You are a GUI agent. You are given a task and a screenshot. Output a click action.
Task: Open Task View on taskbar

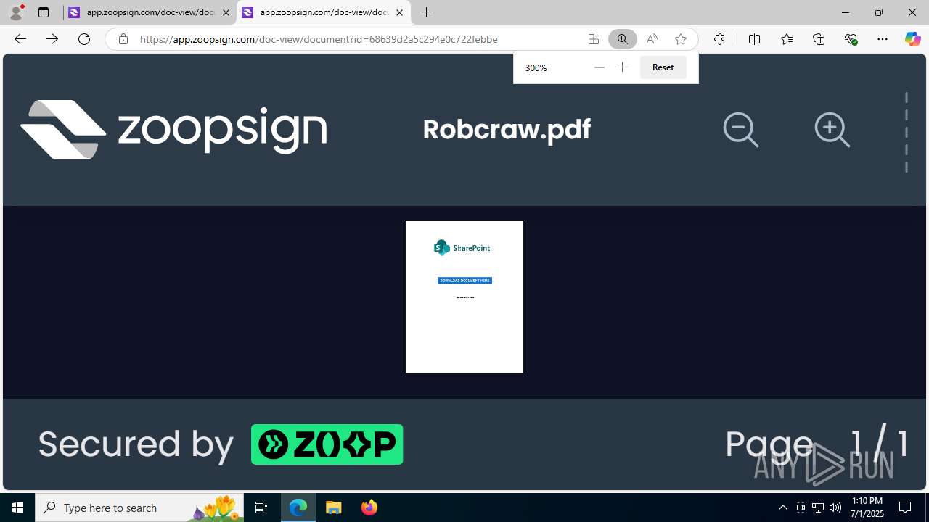click(x=261, y=507)
